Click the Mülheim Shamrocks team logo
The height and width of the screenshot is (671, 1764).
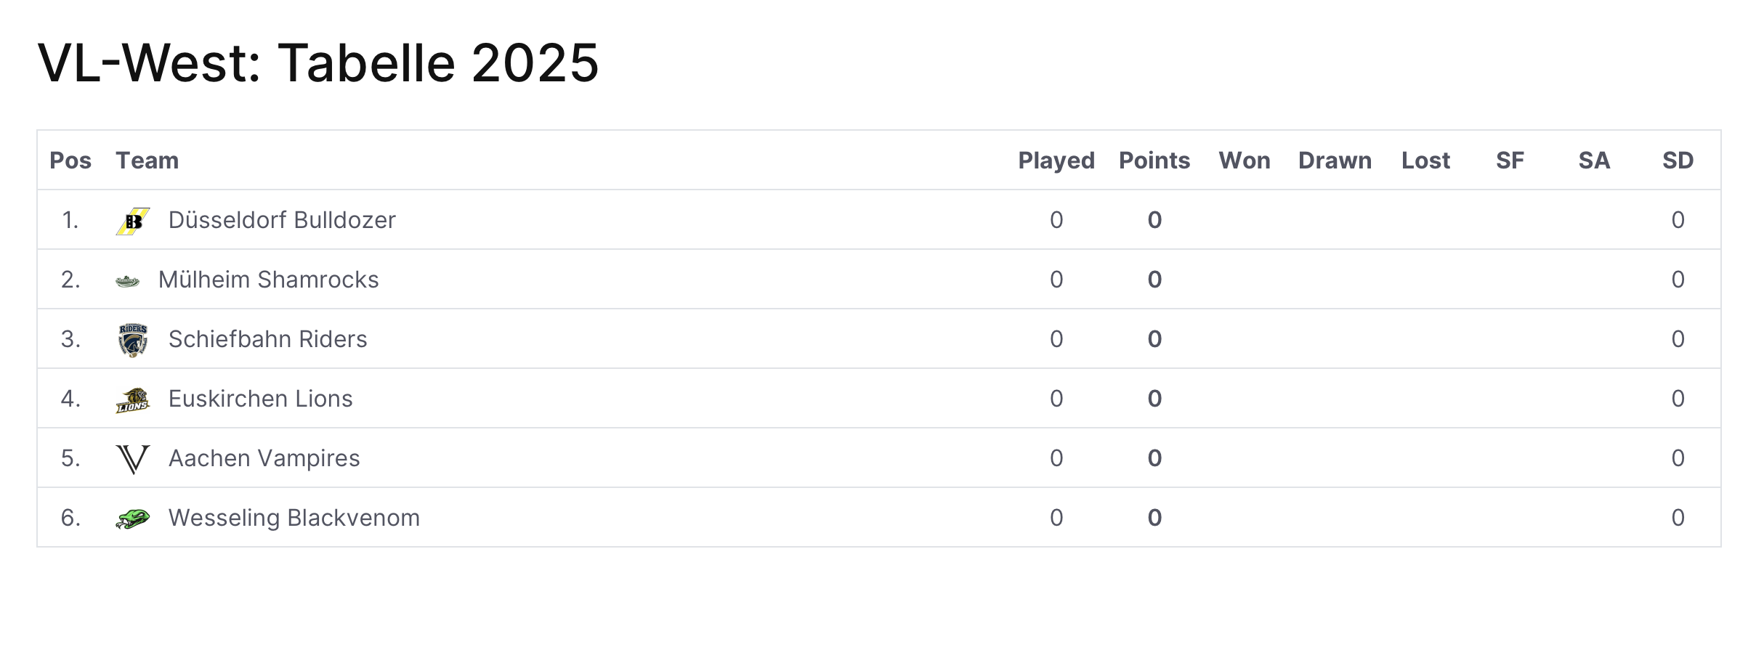pyautogui.click(x=128, y=280)
